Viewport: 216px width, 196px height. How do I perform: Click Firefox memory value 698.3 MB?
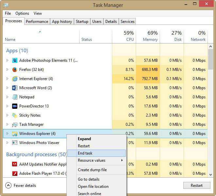[x=150, y=70]
